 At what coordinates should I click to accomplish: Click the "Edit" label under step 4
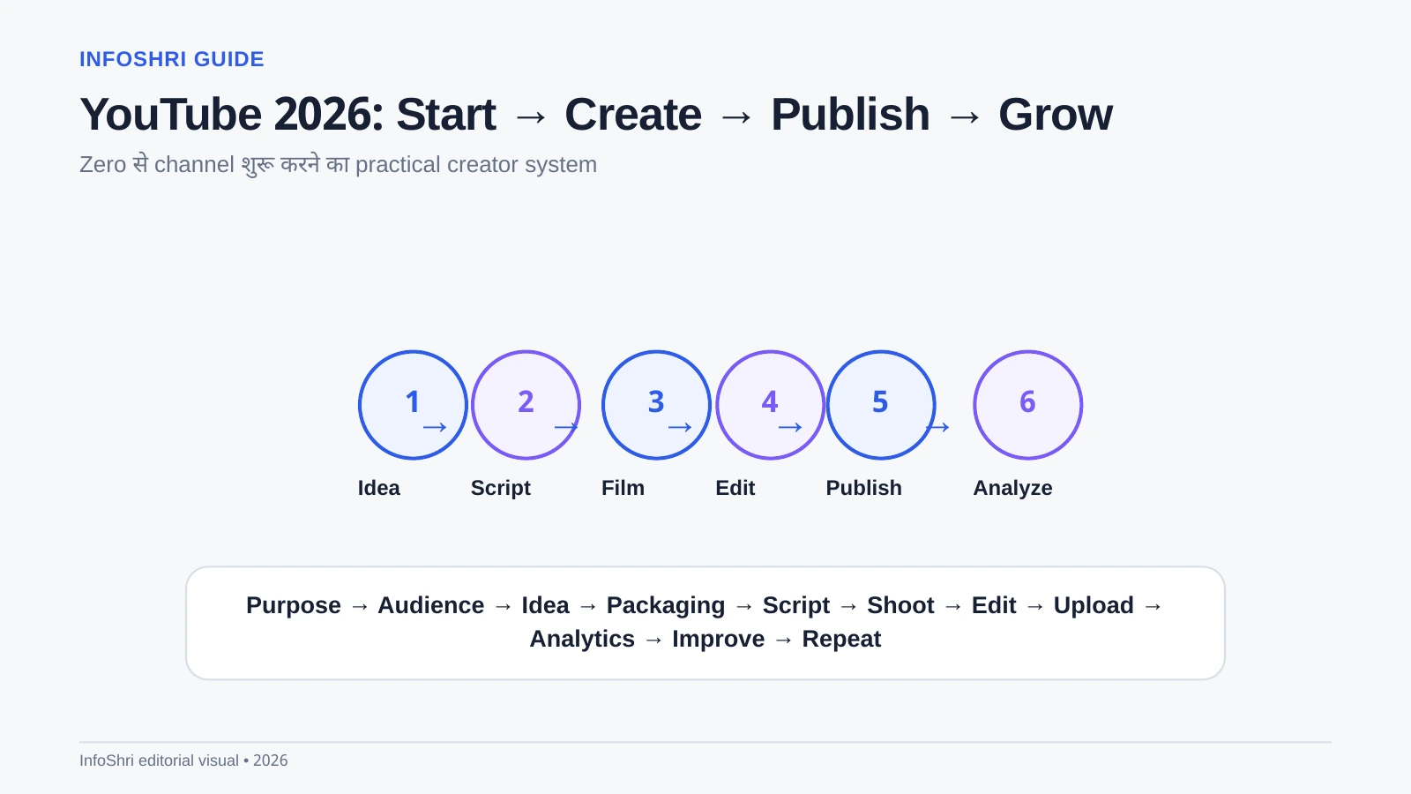(x=735, y=488)
